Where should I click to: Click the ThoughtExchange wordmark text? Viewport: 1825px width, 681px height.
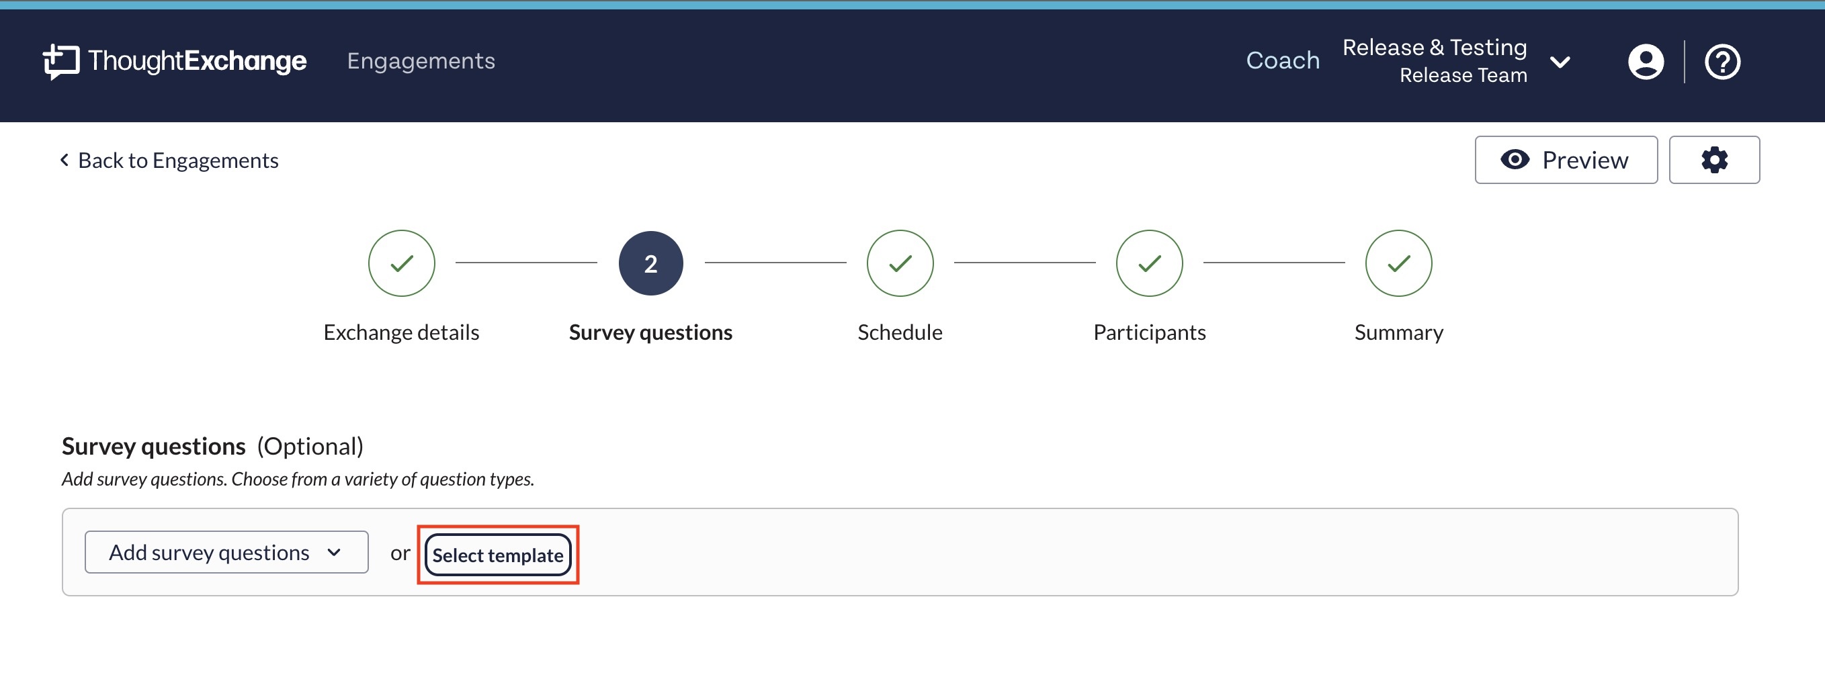click(x=197, y=62)
